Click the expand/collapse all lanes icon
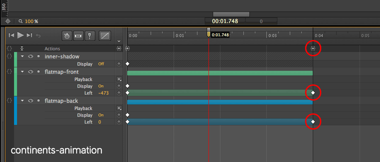 [22, 48]
